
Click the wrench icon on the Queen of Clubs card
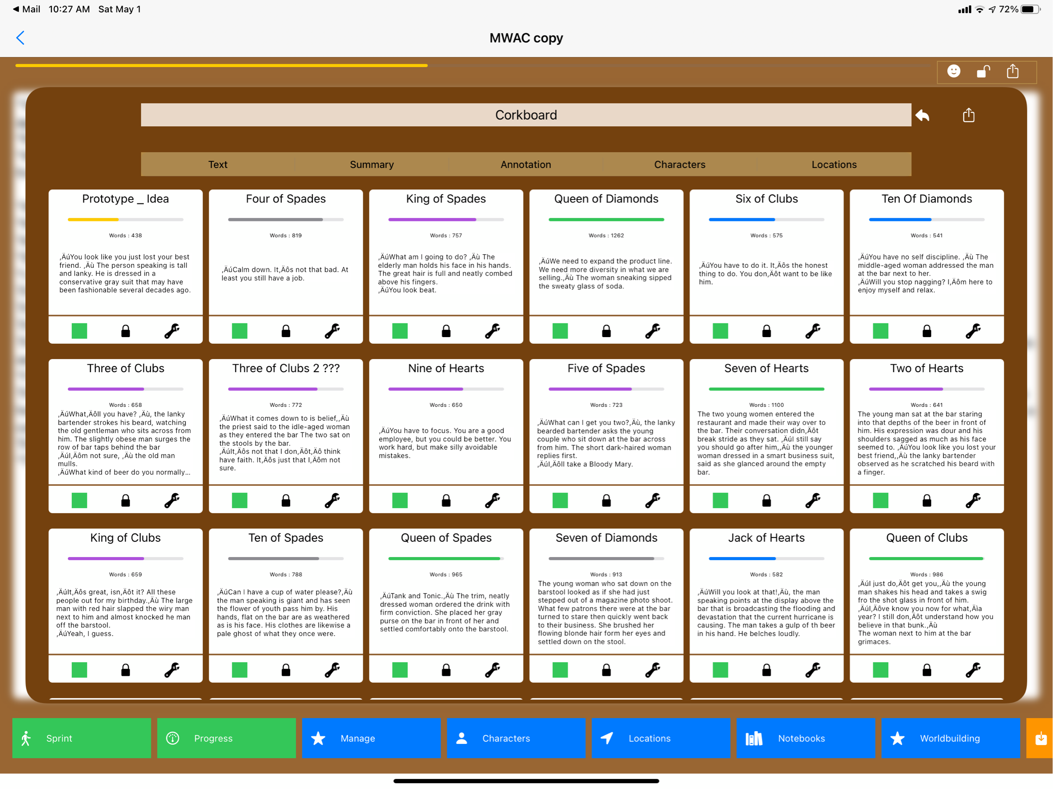point(972,670)
